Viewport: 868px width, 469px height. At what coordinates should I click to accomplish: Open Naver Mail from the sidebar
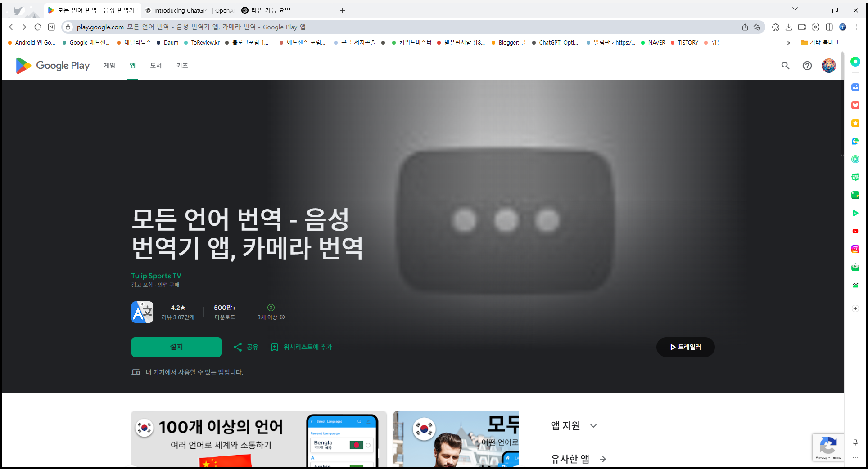855,267
